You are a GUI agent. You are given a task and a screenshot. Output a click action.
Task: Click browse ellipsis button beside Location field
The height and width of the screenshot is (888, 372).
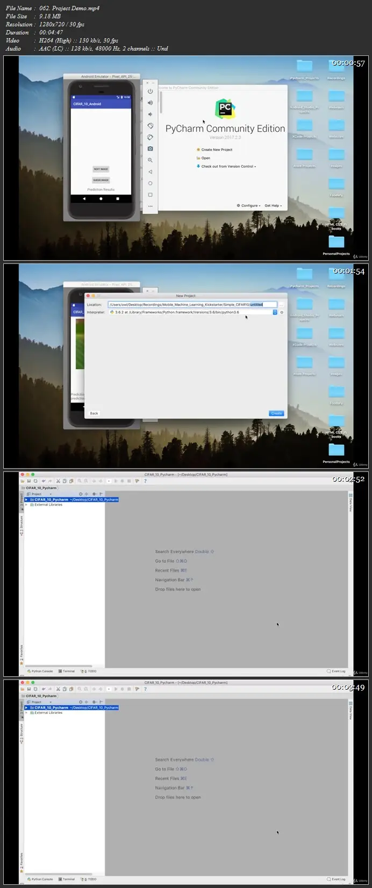(x=281, y=304)
